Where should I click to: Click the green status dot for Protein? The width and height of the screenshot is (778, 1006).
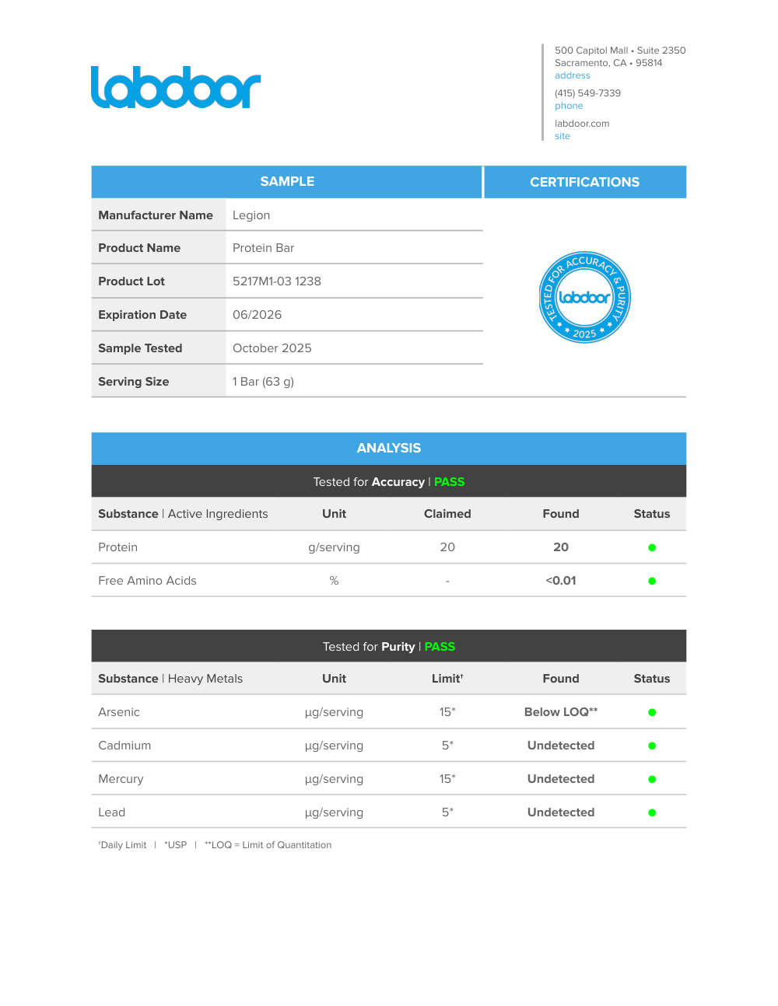pos(652,548)
